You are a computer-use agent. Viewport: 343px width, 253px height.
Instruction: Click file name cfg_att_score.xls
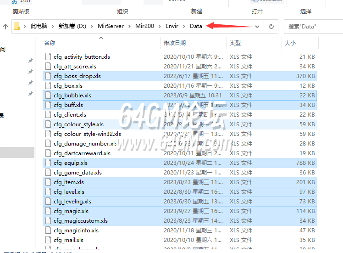click(x=75, y=67)
